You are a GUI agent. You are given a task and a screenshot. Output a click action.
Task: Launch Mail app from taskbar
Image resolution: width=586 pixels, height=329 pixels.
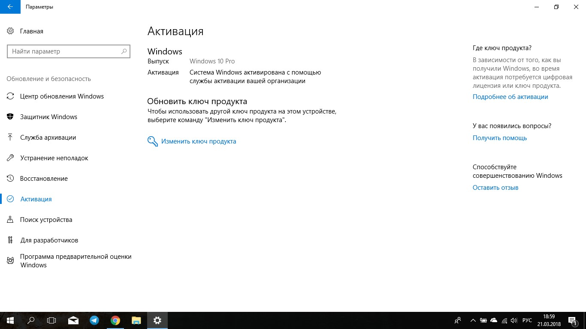click(x=73, y=320)
